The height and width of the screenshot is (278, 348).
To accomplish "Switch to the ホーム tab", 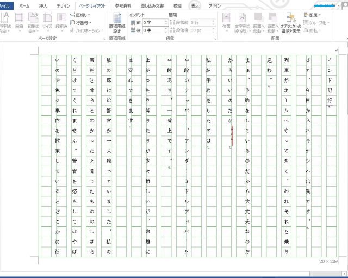I will coord(24,5).
